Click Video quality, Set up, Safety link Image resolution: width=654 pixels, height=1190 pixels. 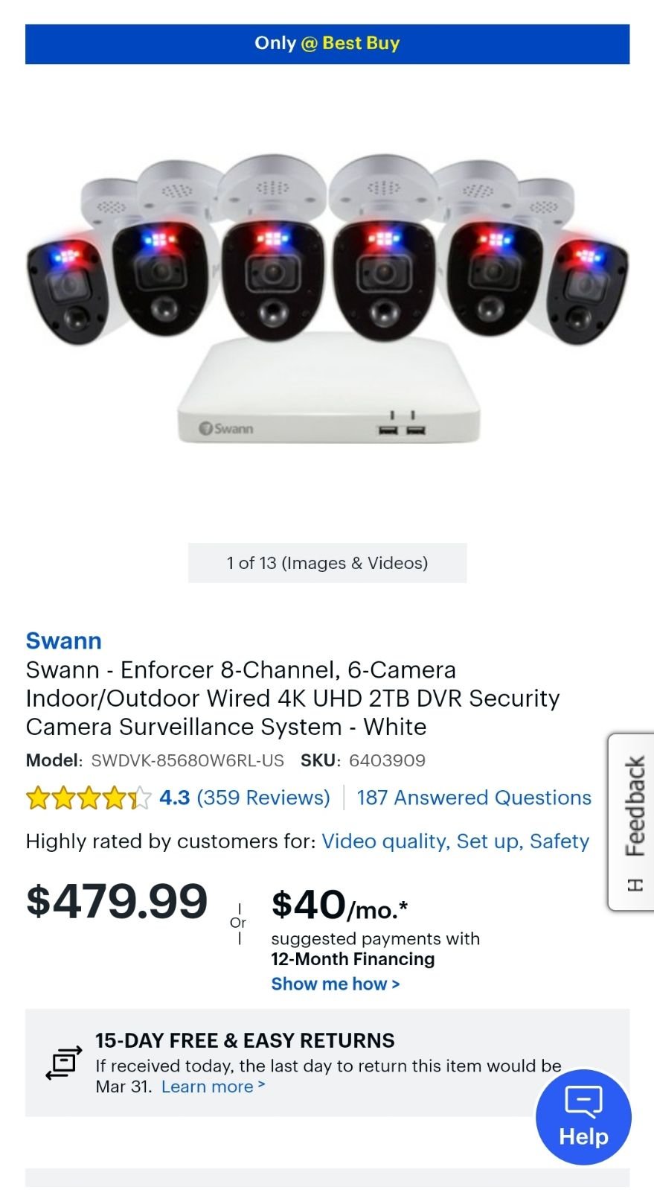click(x=455, y=841)
